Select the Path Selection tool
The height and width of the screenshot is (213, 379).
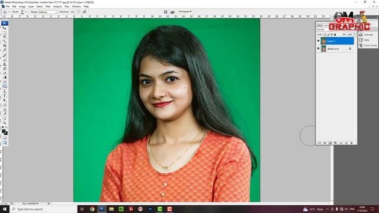tap(5, 100)
